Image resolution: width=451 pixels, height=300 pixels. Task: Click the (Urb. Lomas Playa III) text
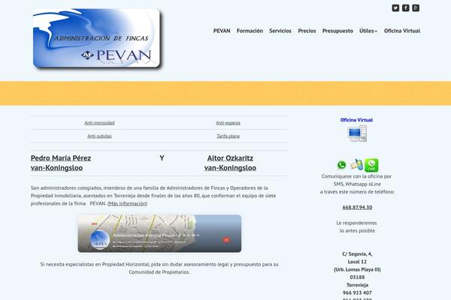point(357,269)
